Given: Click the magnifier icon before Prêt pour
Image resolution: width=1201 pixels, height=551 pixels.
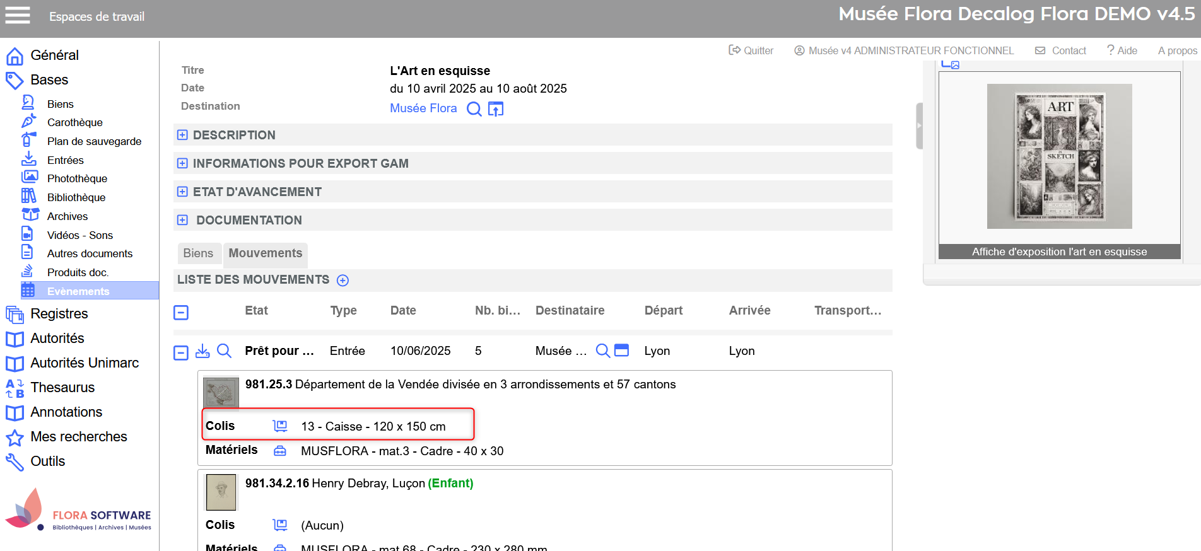Looking at the screenshot, I should (224, 351).
